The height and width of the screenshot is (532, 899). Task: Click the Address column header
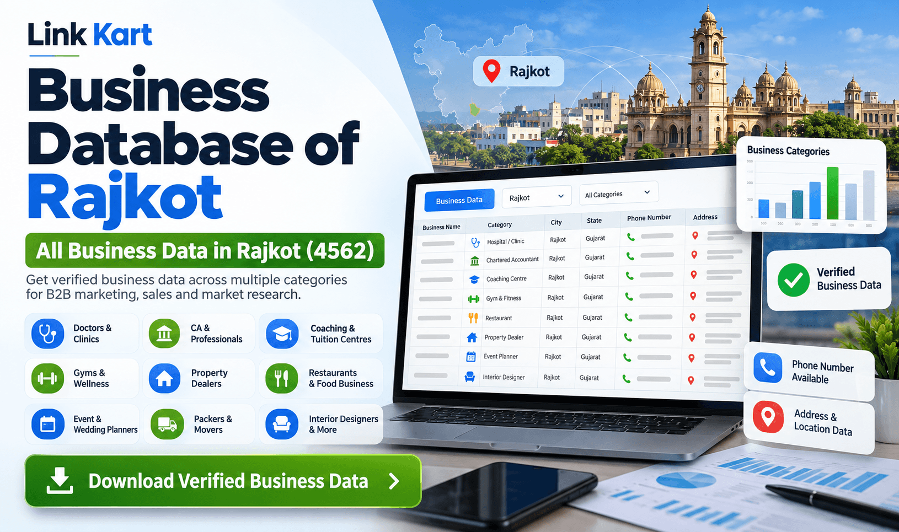coord(705,217)
